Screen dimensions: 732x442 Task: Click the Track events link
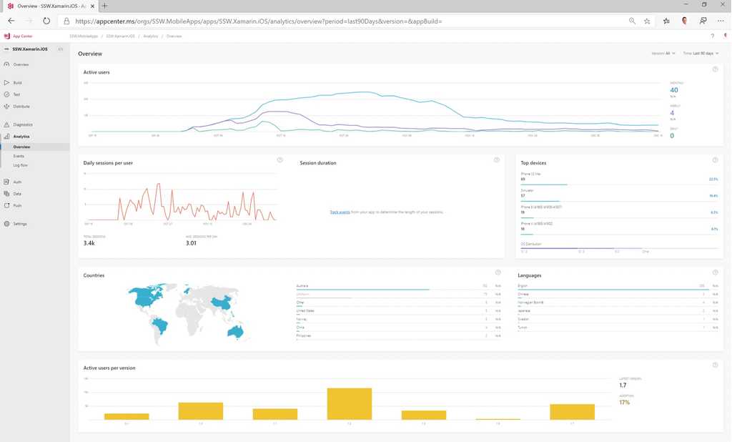[339, 212]
